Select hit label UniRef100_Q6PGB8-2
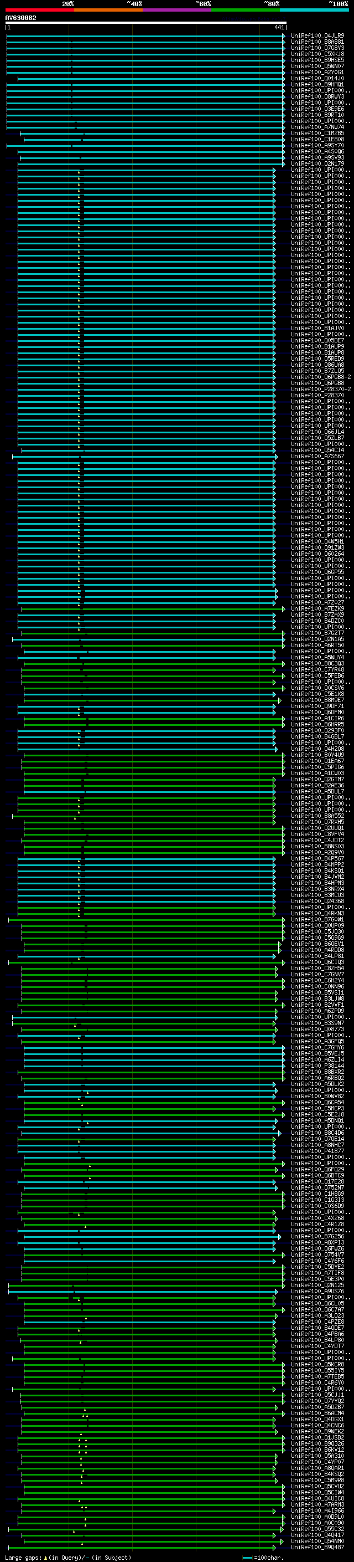This screenshot has width=354, height=1562. click(x=321, y=377)
